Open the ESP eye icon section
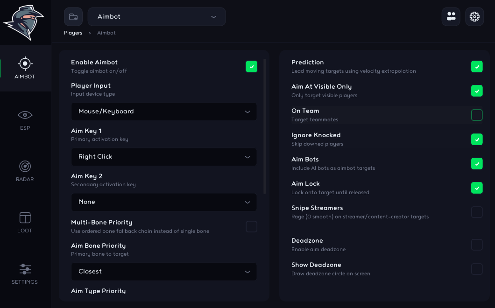495x308 pixels. 25,115
